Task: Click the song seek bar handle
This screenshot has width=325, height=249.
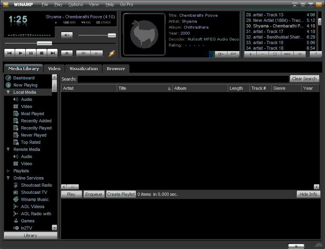Action: [x=44, y=43]
